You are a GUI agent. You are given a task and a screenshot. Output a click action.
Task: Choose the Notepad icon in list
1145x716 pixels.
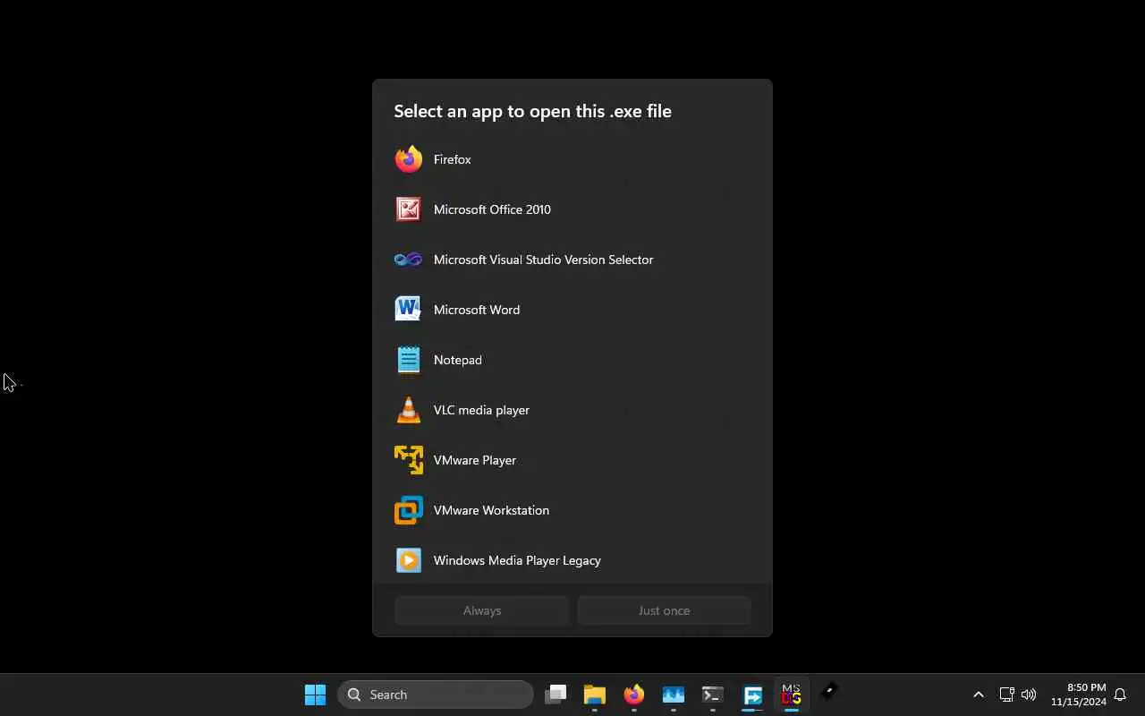click(x=409, y=360)
